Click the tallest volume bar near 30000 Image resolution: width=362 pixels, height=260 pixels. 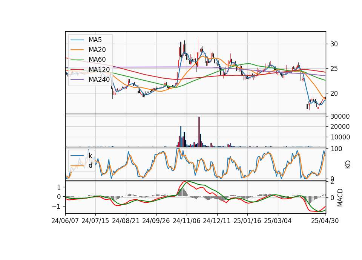[199, 132]
